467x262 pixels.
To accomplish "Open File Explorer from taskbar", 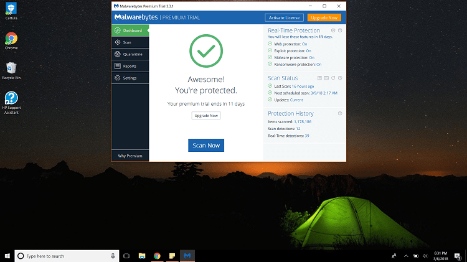I will click(142, 256).
